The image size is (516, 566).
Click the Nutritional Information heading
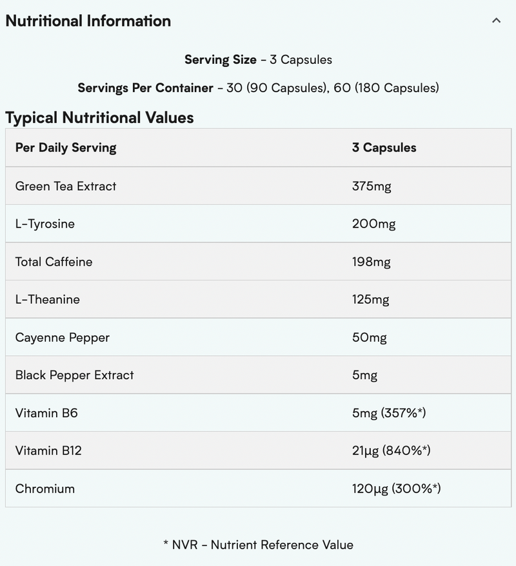pyautogui.click(x=88, y=21)
